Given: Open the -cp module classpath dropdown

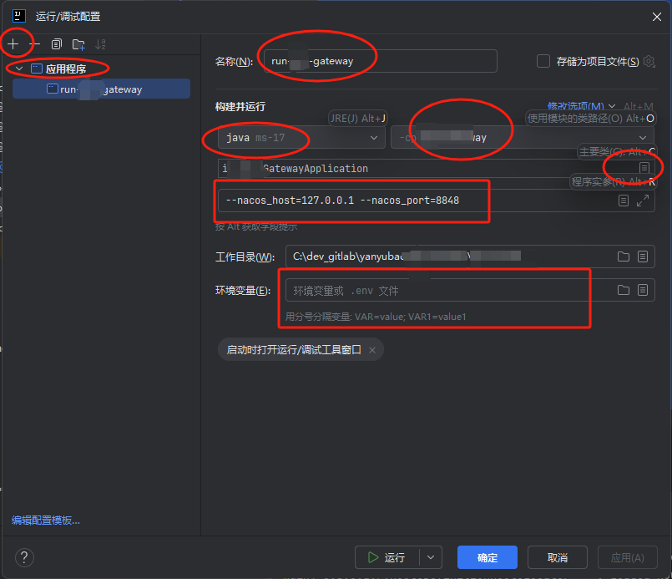Looking at the screenshot, I should (x=523, y=137).
